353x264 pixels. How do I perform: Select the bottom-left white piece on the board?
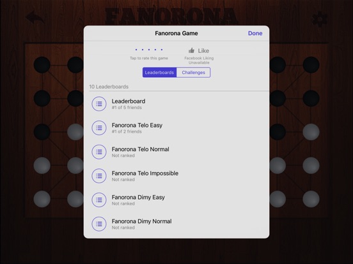pyautogui.click(x=42, y=199)
